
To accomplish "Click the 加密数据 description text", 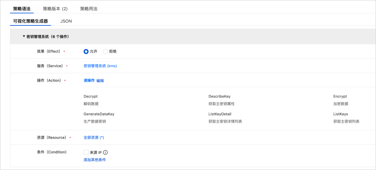I will click(x=341, y=104).
